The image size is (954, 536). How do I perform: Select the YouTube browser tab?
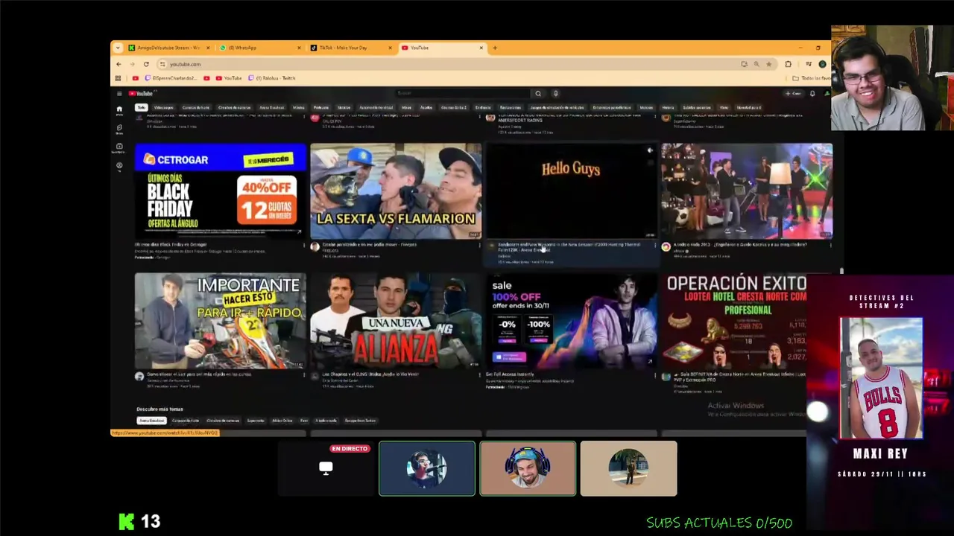(x=441, y=48)
